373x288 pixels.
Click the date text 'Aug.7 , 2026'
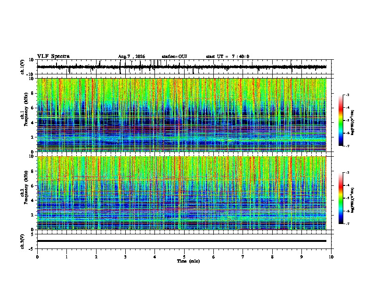131,56
